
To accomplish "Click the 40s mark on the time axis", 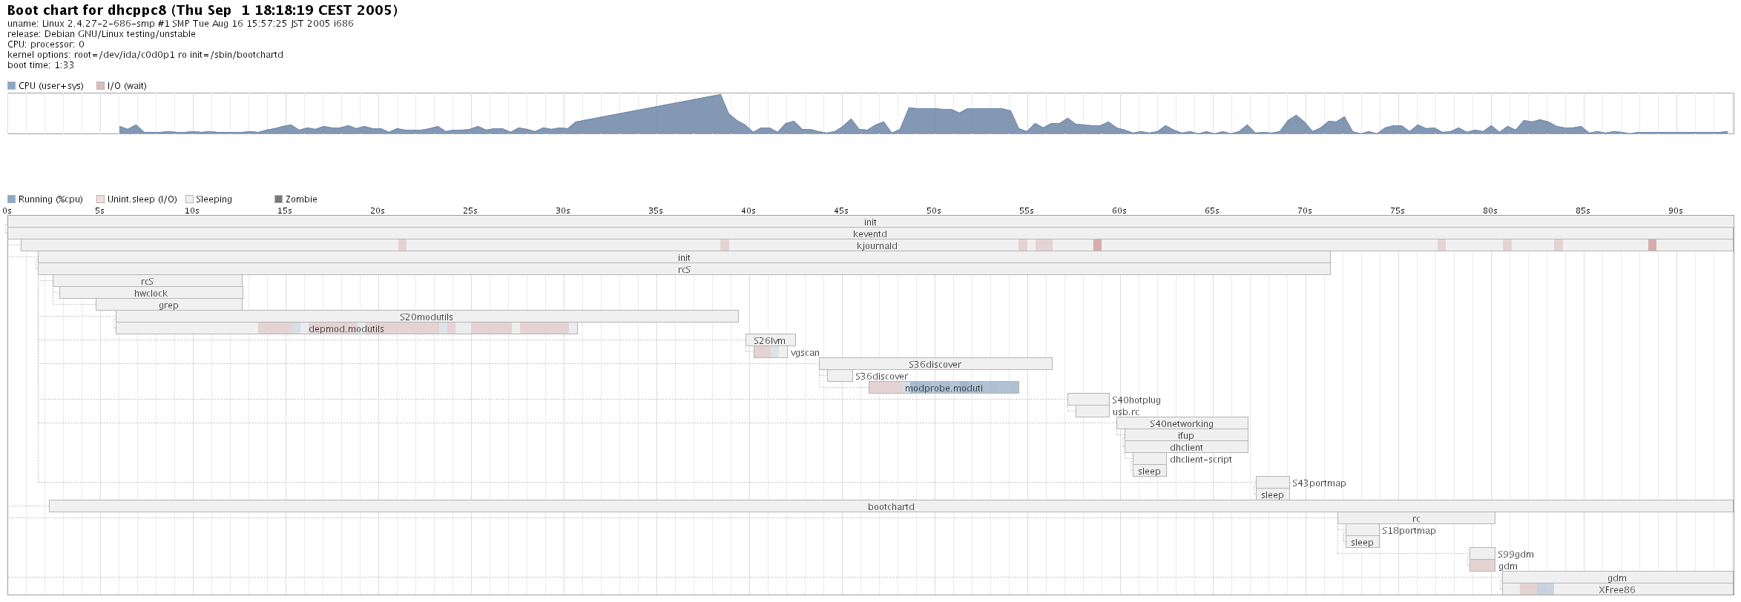I will (748, 211).
